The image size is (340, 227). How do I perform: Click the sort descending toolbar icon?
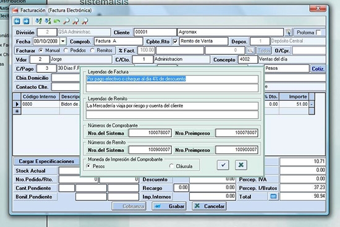pyautogui.click(x=48, y=21)
